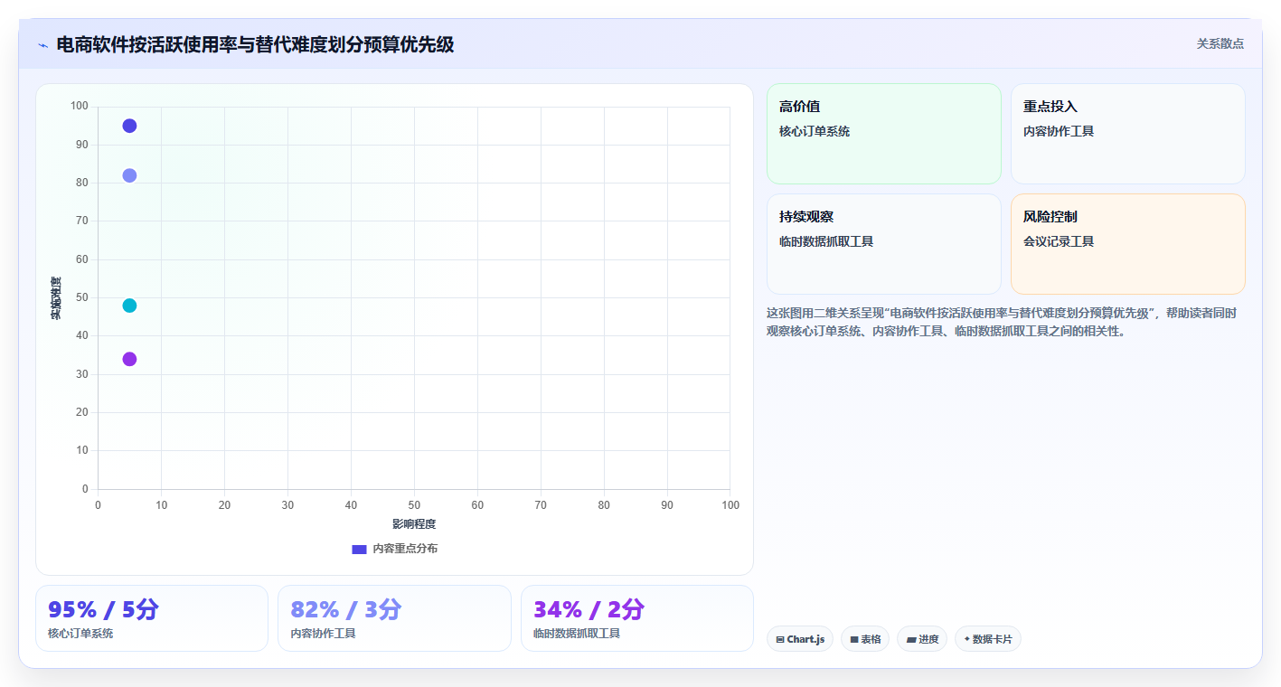Viewport: 1281px width, 687px height.
Task: Click the small icon in Chart.js chip
Action: 780,639
